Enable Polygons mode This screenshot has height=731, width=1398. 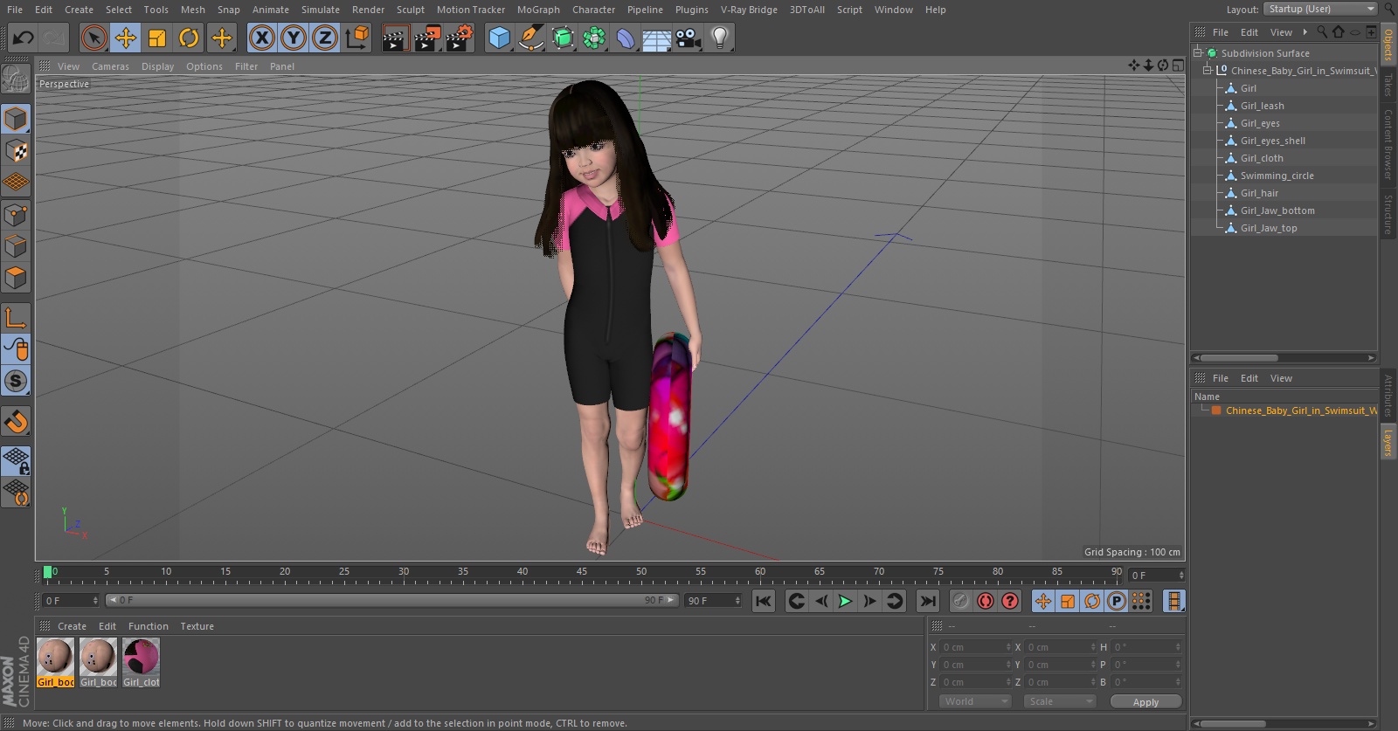pos(16,278)
